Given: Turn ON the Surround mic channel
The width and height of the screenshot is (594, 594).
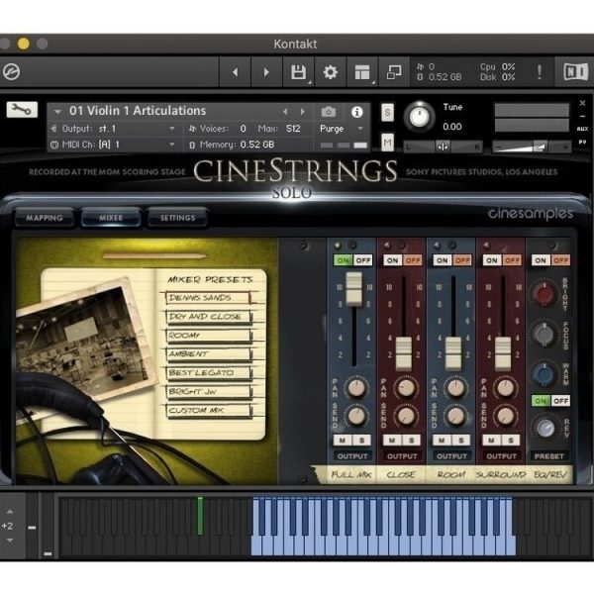Looking at the screenshot, I should click(x=492, y=260).
